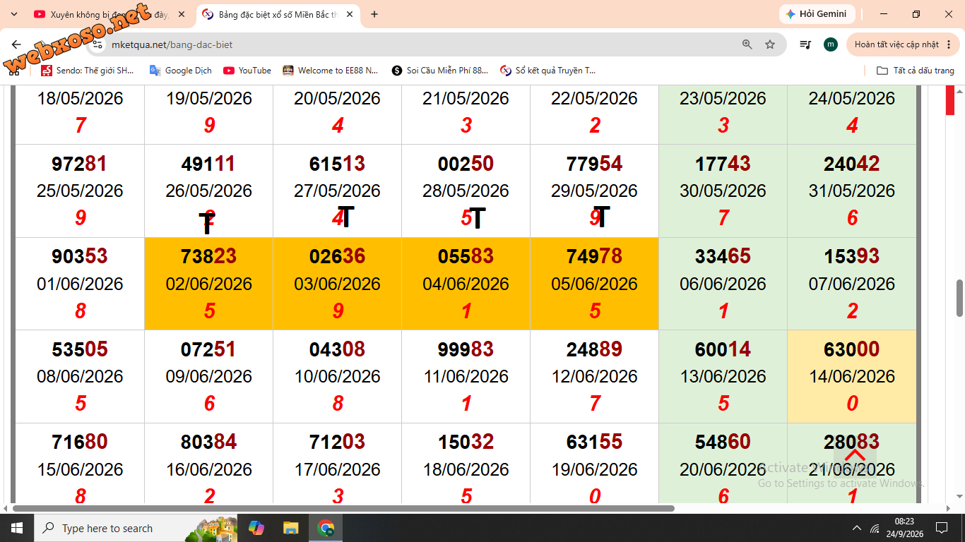
Task: Open the zoom magnifier icon in address bar
Action: coord(747,44)
